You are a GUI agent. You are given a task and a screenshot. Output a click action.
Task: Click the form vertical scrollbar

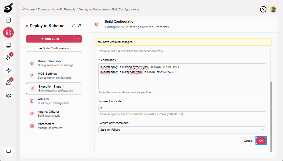pos(271,117)
